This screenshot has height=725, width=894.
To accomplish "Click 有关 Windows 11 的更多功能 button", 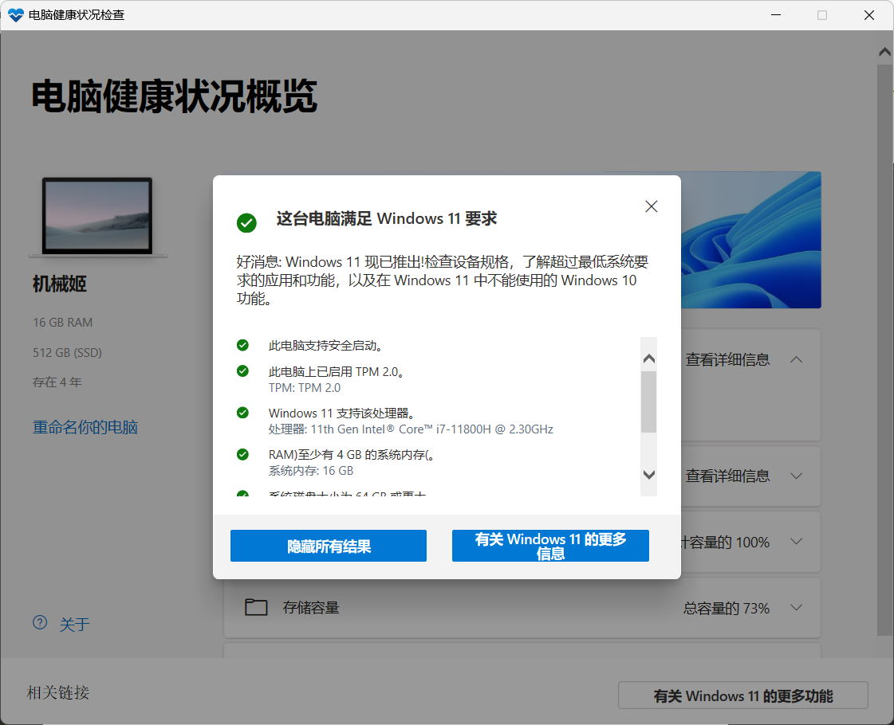I will pos(742,694).
